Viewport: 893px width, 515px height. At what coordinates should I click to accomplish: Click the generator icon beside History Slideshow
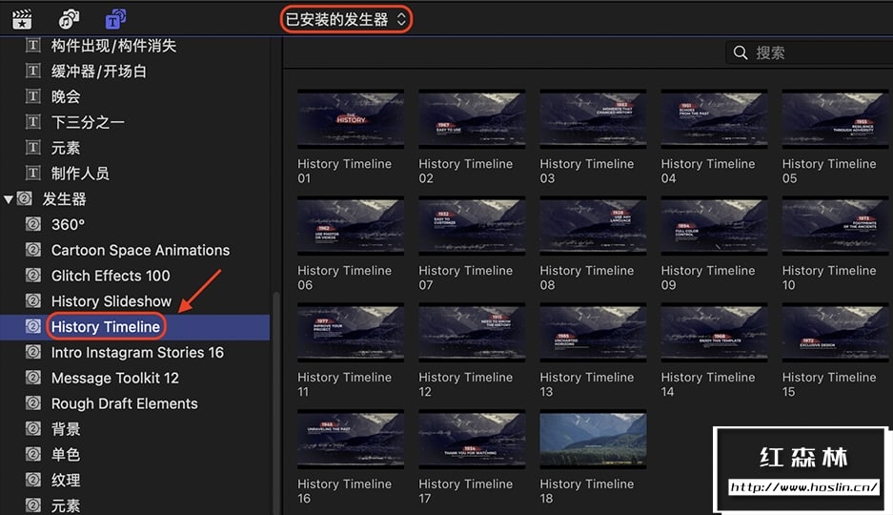(33, 300)
